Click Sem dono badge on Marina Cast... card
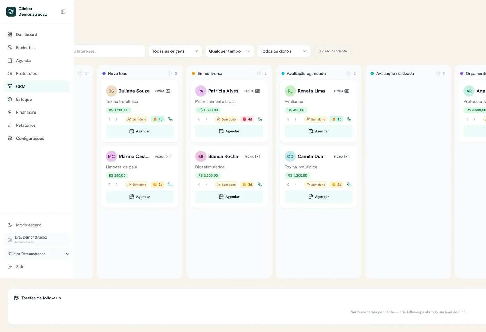 point(137,185)
